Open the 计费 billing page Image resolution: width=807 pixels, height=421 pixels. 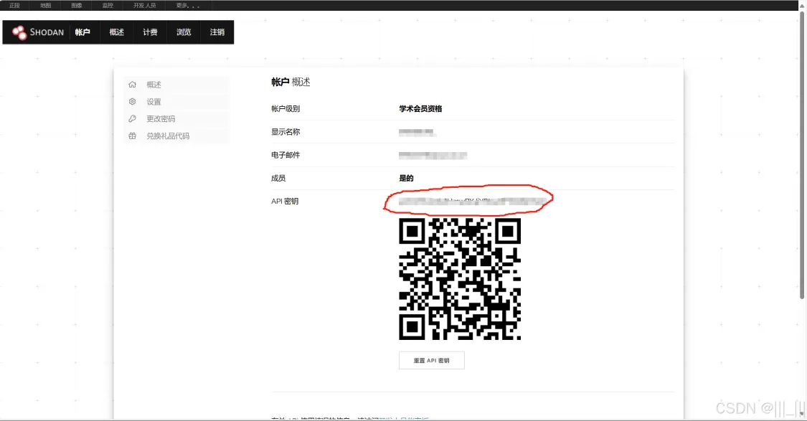(150, 32)
